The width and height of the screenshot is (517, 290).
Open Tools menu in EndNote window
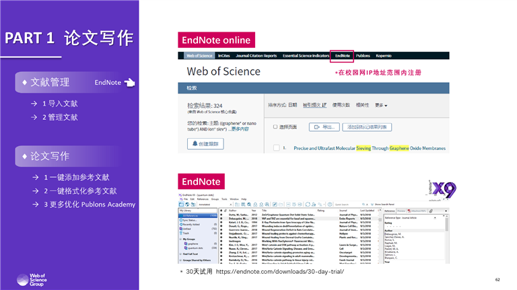click(x=224, y=199)
